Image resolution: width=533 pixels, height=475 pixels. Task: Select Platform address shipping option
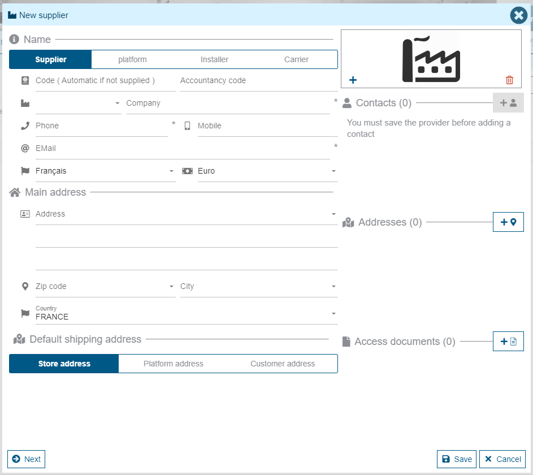point(173,364)
